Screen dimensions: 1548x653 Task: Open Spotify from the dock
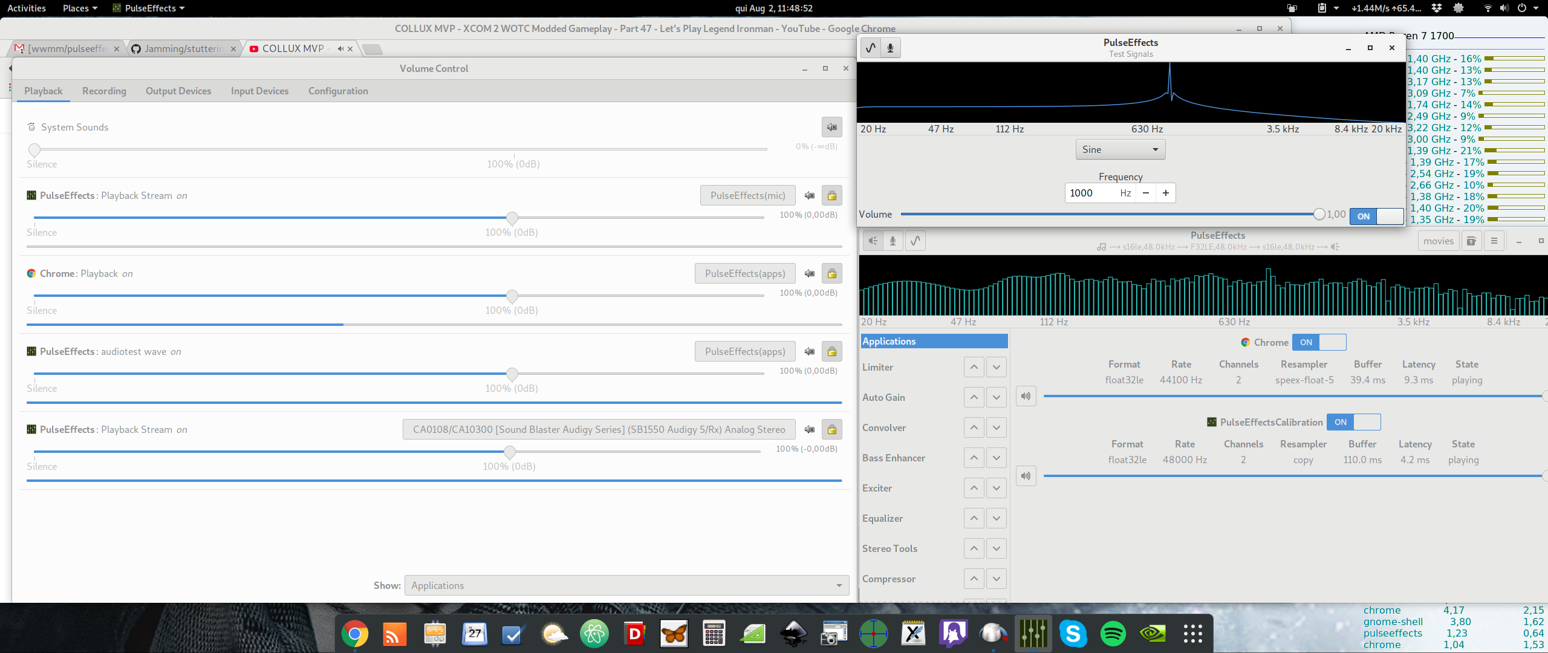(1113, 634)
